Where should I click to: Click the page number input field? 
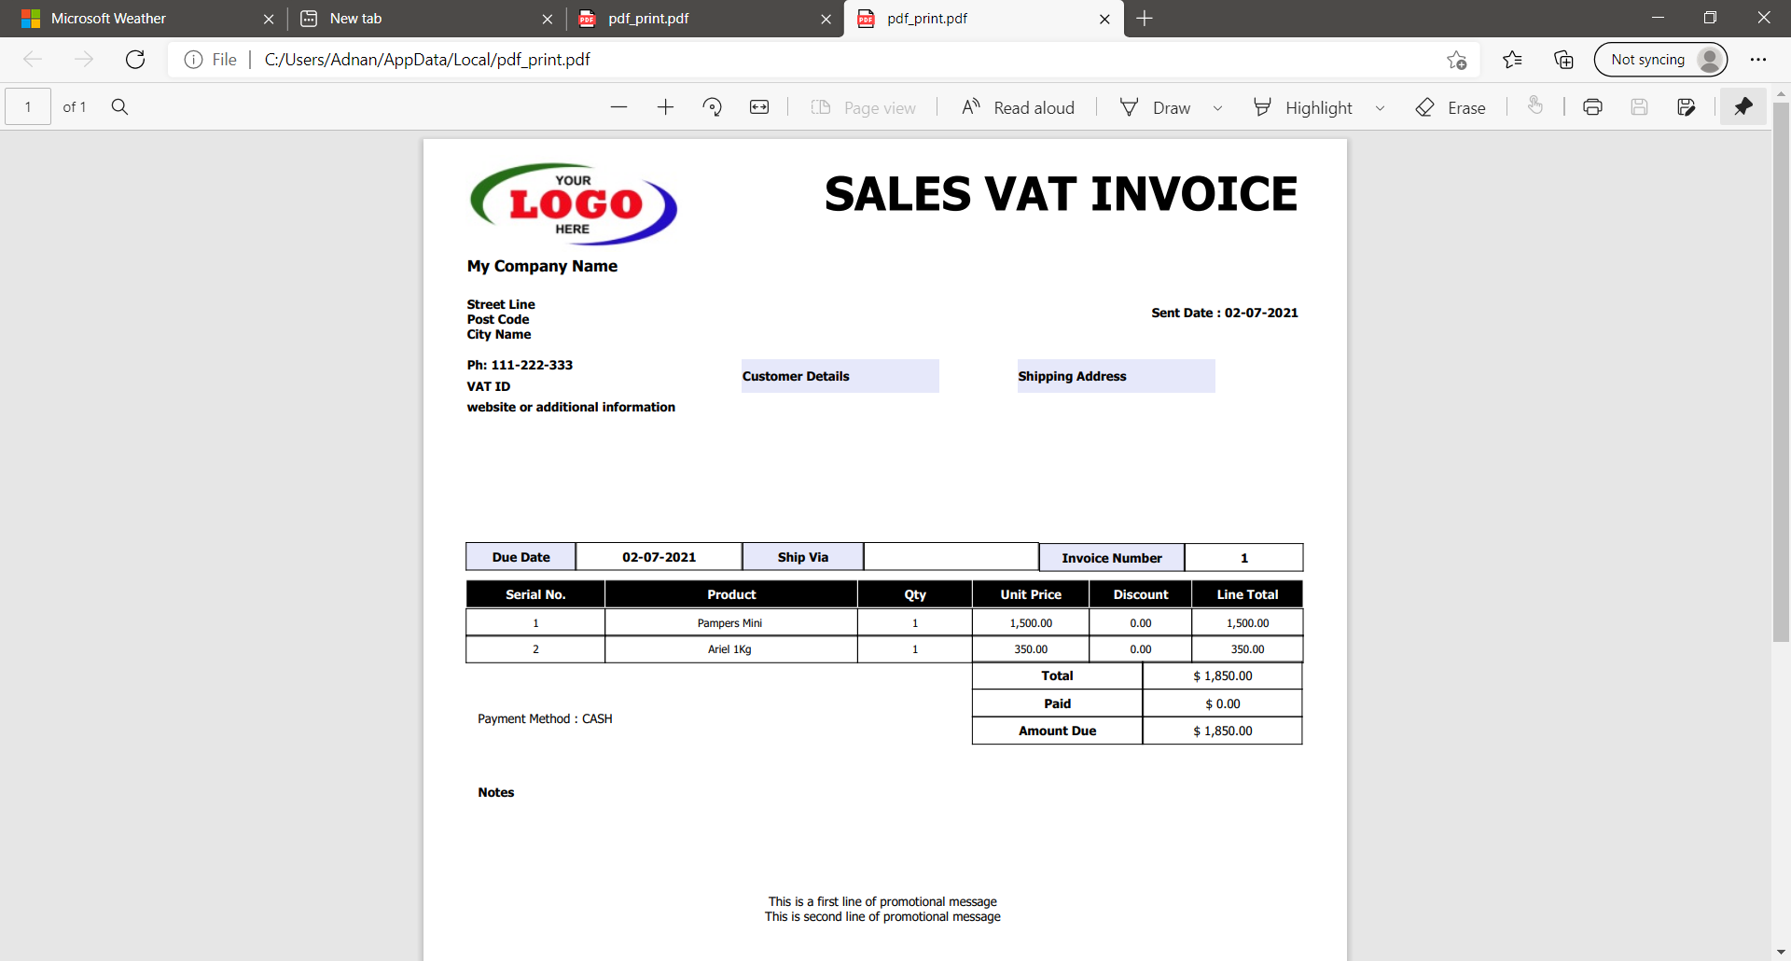[28, 107]
